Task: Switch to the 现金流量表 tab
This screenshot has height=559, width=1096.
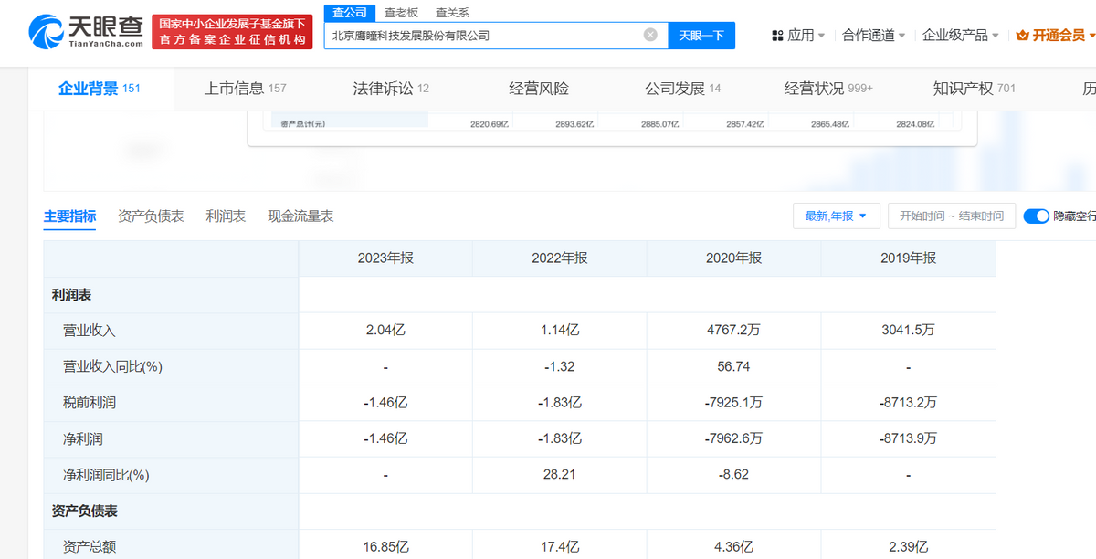Action: [300, 216]
